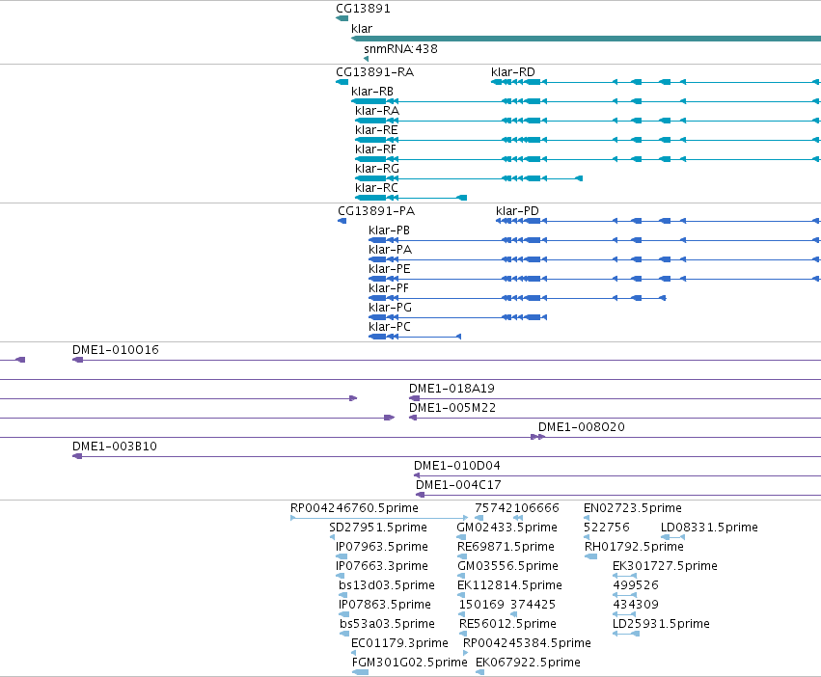
Task: Choose the EK067922.5prime EST
Action: pyautogui.click(x=528, y=663)
